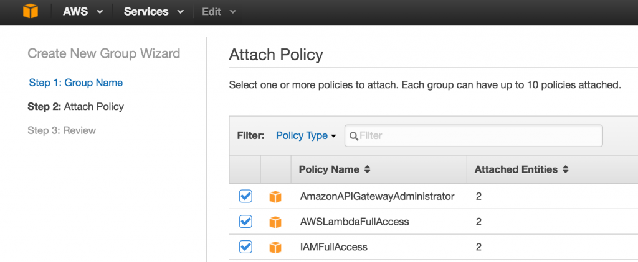Sort by Attached Entities using its sort arrows
Viewport: 638px width, 262px height.
pos(565,170)
